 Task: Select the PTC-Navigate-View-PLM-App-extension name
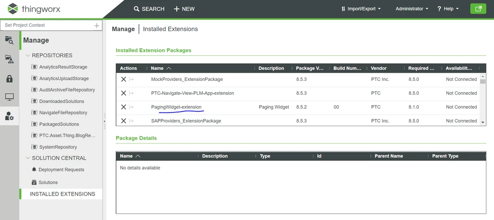pyautogui.click(x=192, y=93)
